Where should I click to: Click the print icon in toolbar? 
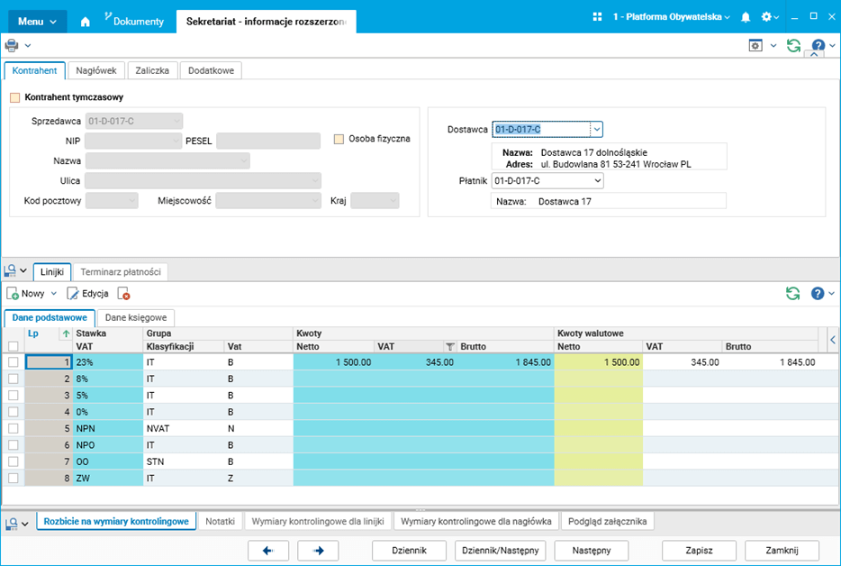click(x=12, y=45)
